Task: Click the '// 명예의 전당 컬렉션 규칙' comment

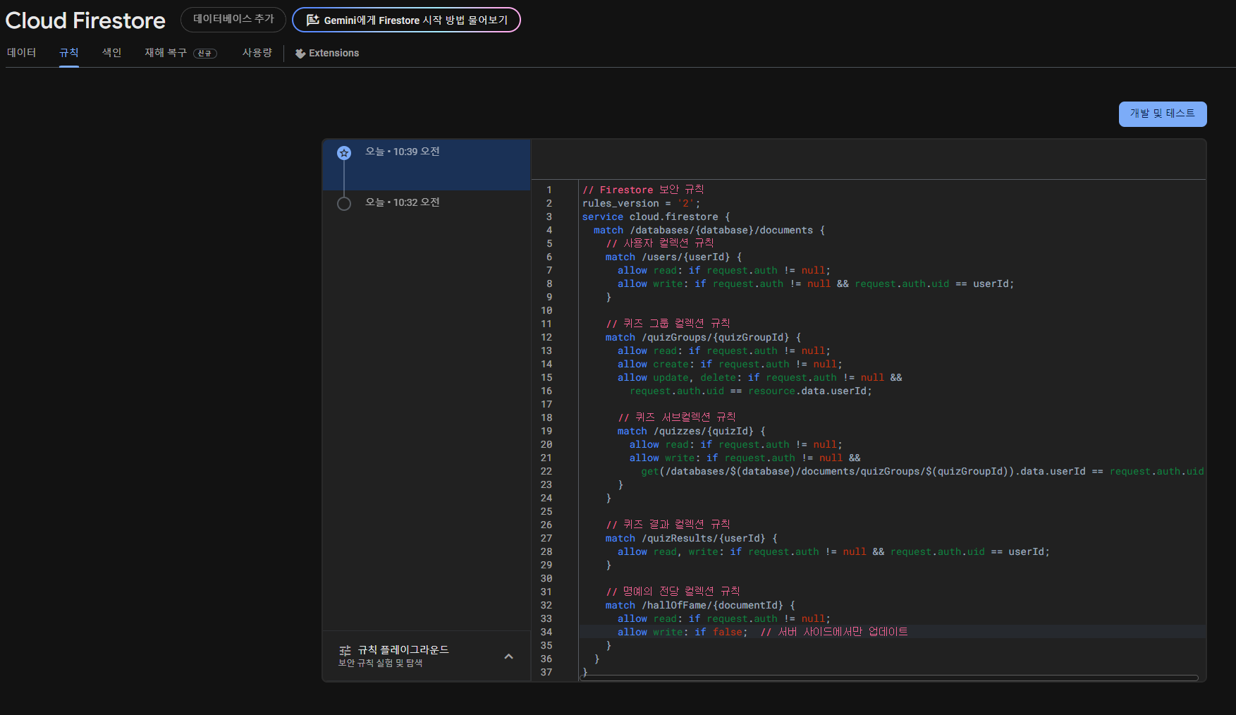Action: (x=673, y=592)
